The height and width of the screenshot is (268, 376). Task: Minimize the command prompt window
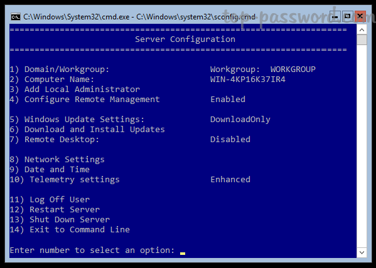point(335,16)
